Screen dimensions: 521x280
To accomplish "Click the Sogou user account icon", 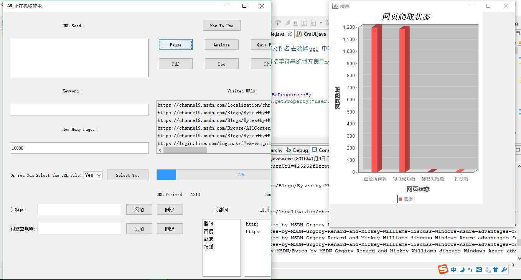I will pos(488,270).
